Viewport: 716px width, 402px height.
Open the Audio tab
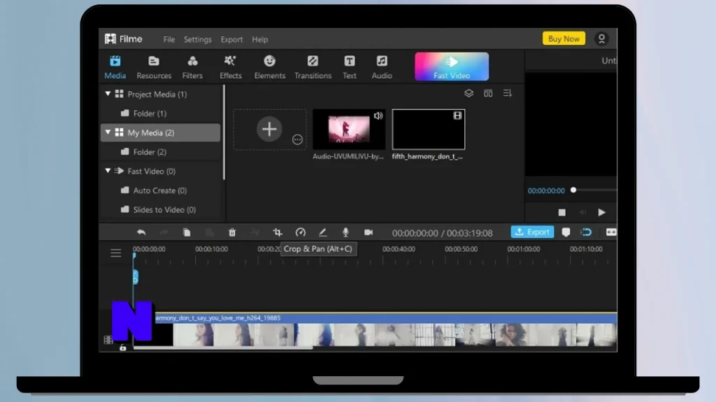pyautogui.click(x=382, y=67)
